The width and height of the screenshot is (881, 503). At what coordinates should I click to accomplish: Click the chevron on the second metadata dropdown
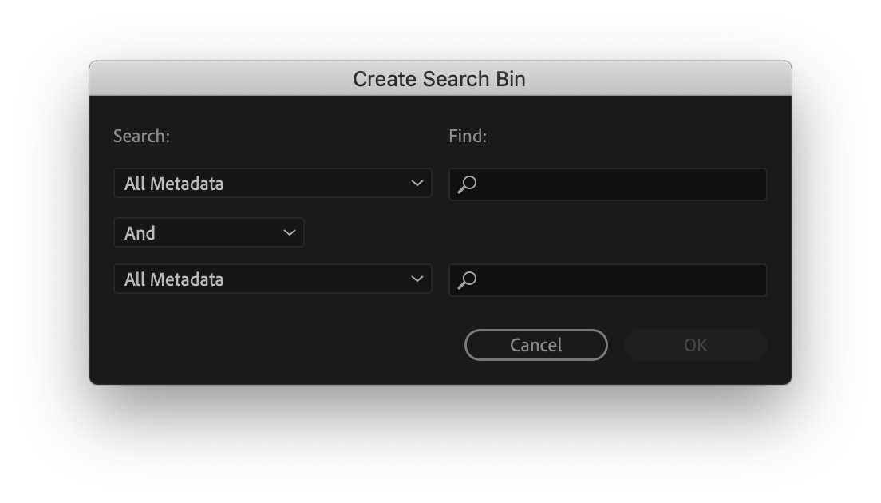417,279
